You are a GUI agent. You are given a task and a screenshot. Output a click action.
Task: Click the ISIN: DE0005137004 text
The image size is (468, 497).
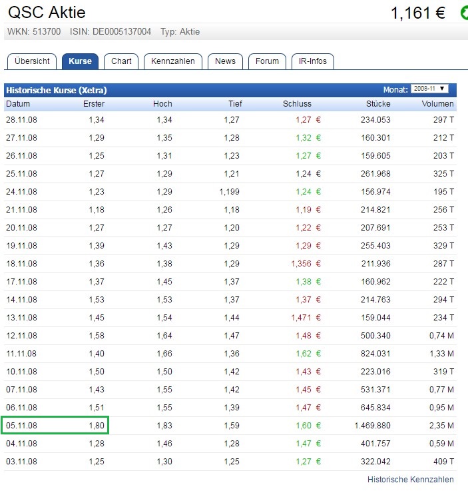click(x=111, y=32)
